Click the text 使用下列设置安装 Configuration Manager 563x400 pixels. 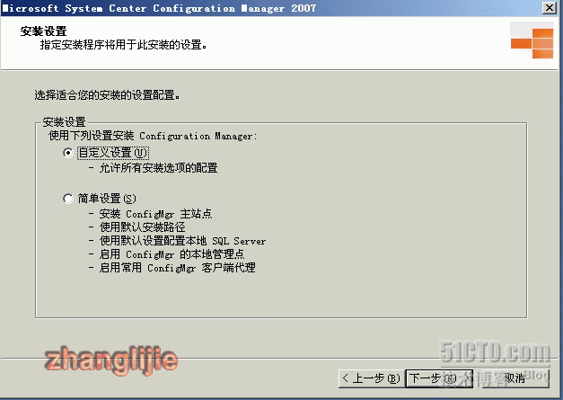click(x=153, y=136)
